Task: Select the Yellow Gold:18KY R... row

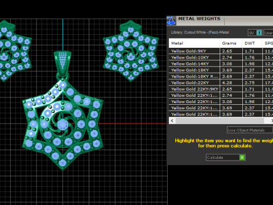Action: pyautogui.click(x=221, y=76)
